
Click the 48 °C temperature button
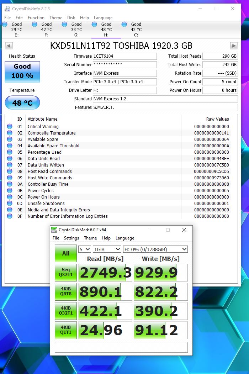click(x=22, y=102)
